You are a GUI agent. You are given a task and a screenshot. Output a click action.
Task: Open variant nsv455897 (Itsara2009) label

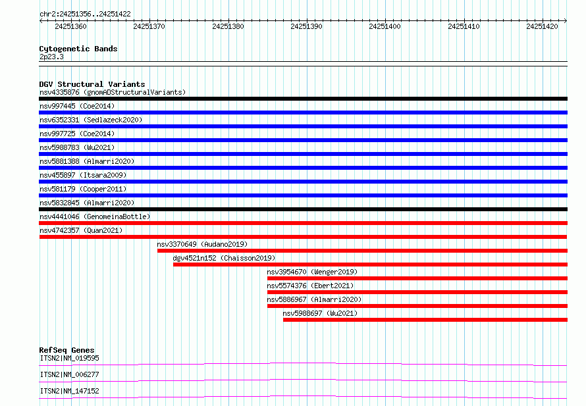(x=83, y=175)
